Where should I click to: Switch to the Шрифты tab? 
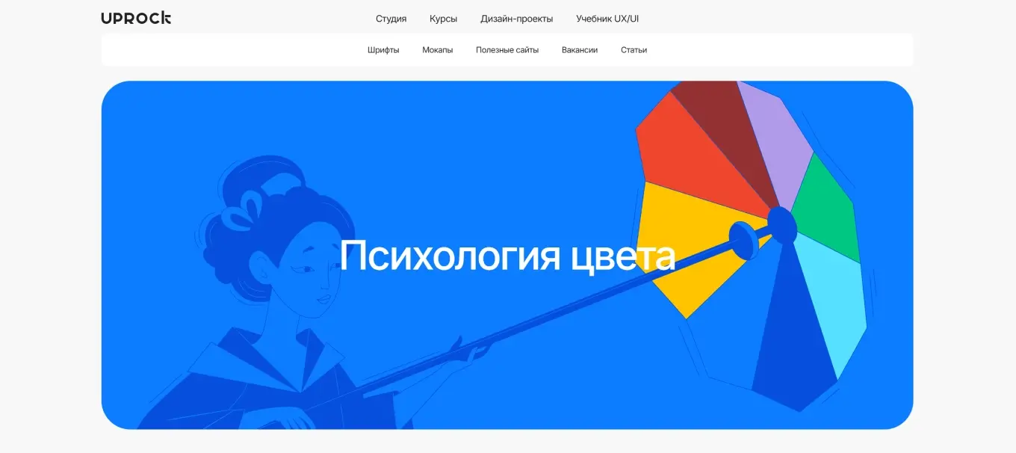click(x=383, y=50)
